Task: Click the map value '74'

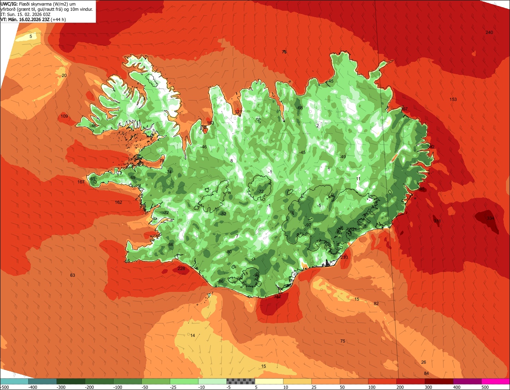Action: coord(169,172)
